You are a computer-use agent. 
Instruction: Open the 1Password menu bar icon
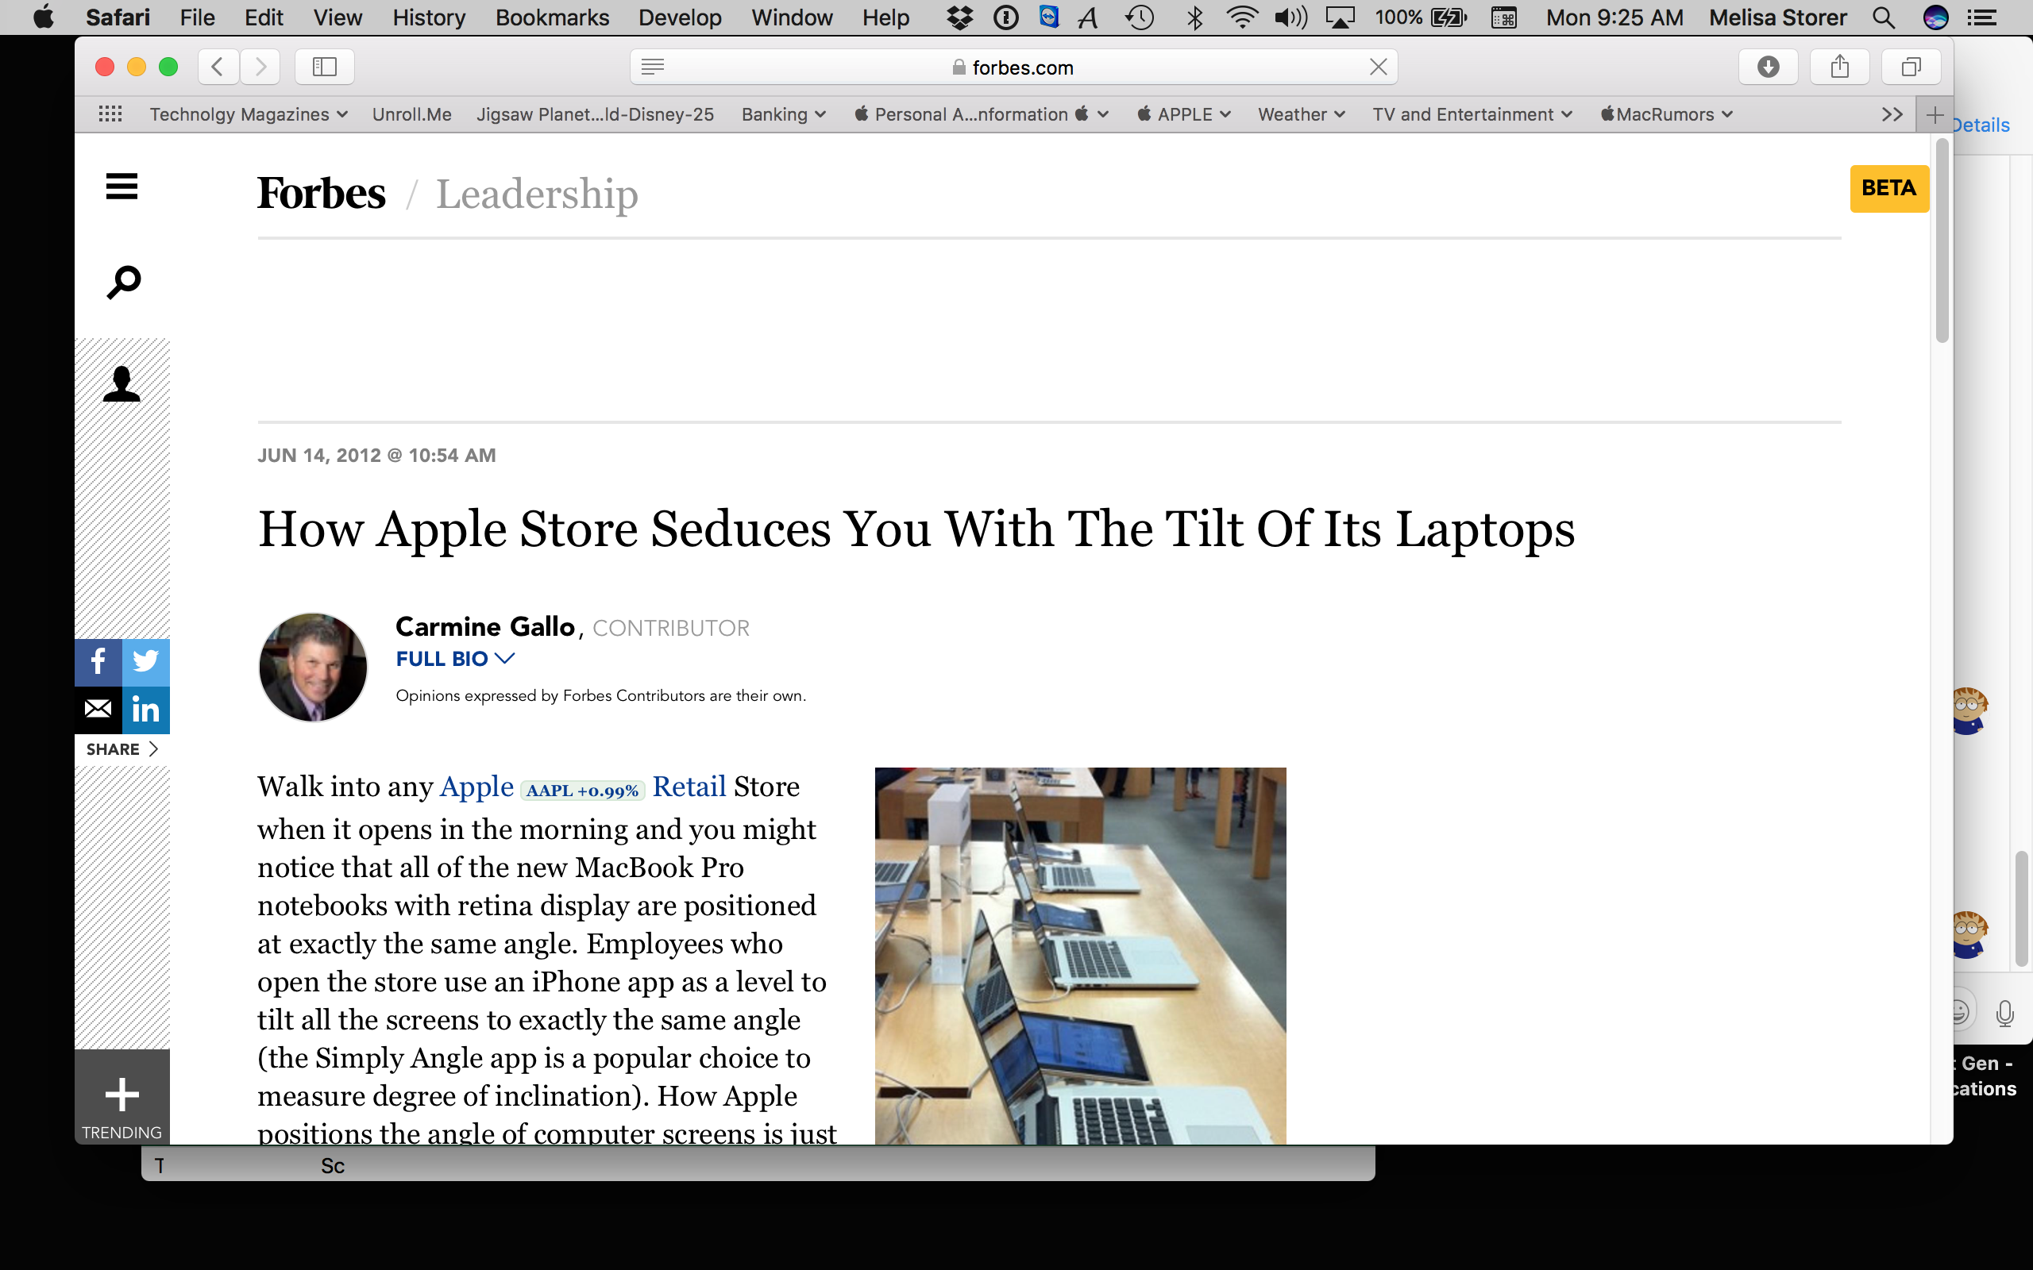pyautogui.click(x=1005, y=17)
